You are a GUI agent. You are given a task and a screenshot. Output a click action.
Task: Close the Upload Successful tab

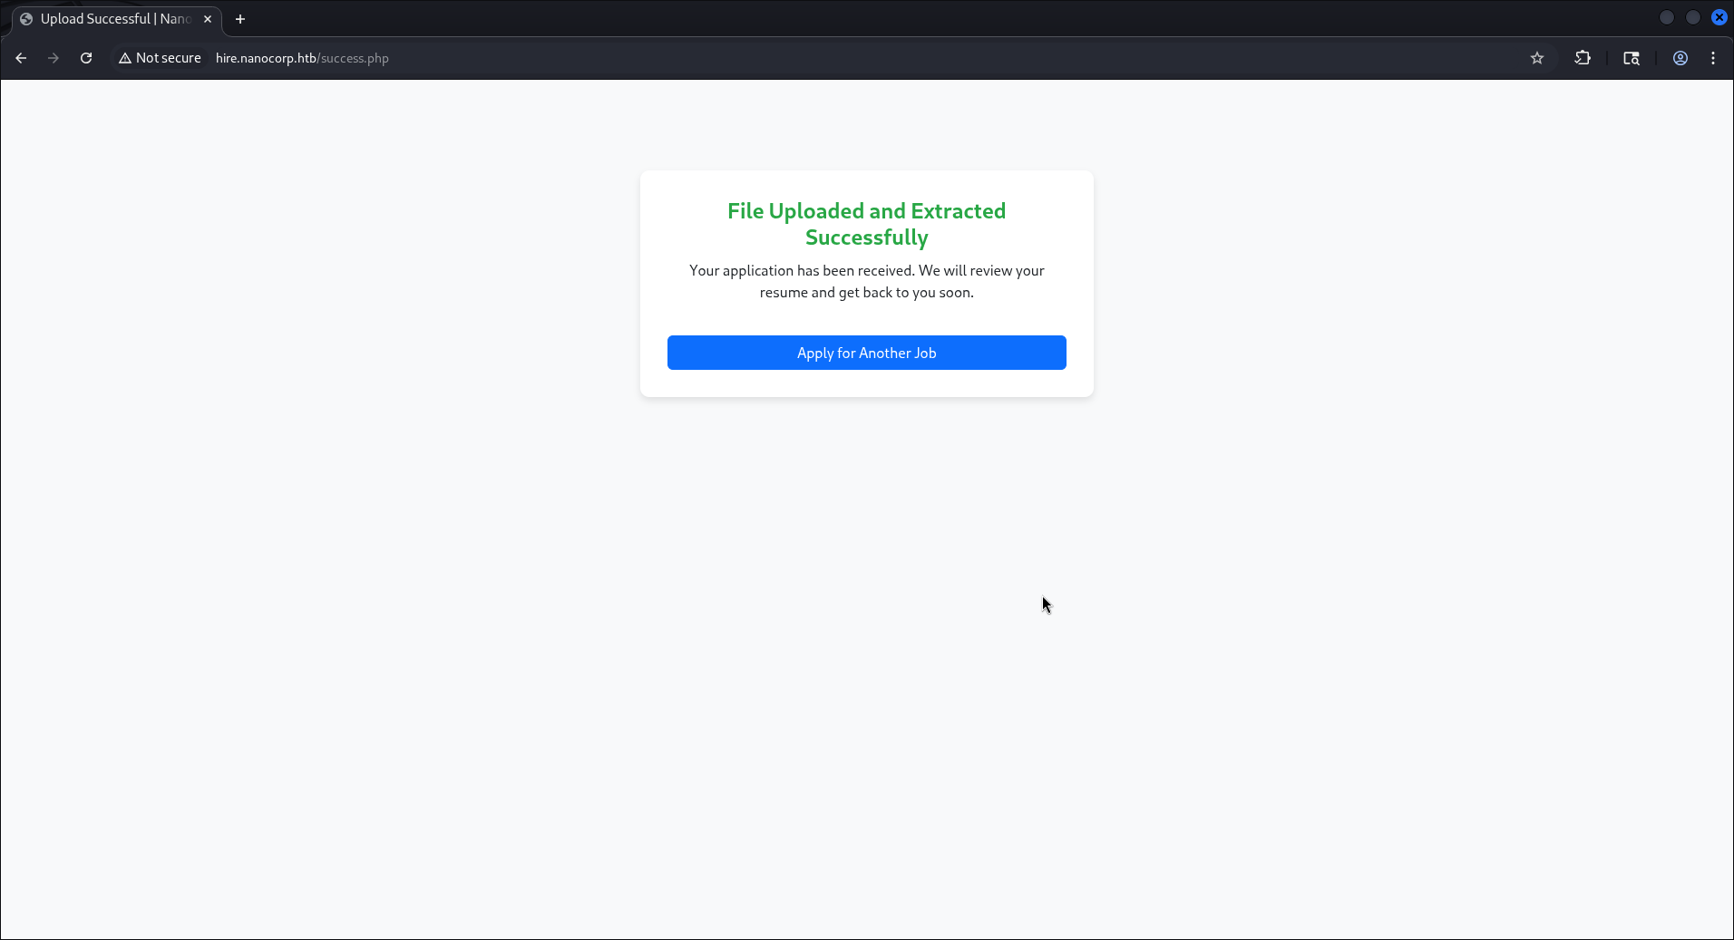[208, 19]
